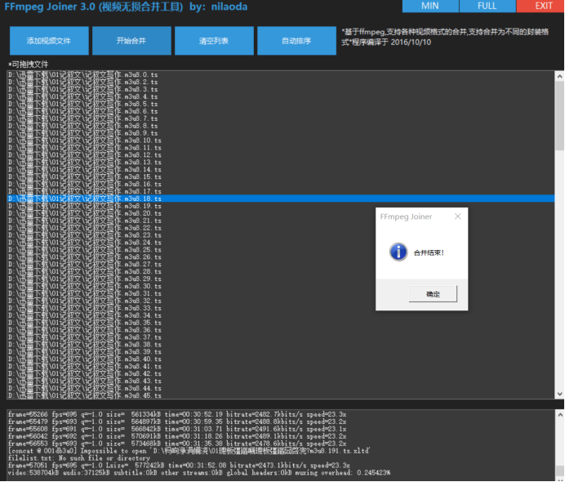
Task: Select file row m3u8.13.ts
Action: click(x=281, y=162)
